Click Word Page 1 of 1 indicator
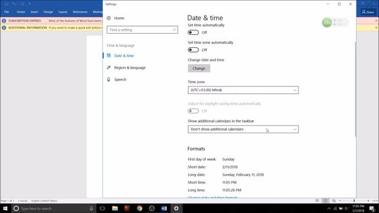 [7, 201]
